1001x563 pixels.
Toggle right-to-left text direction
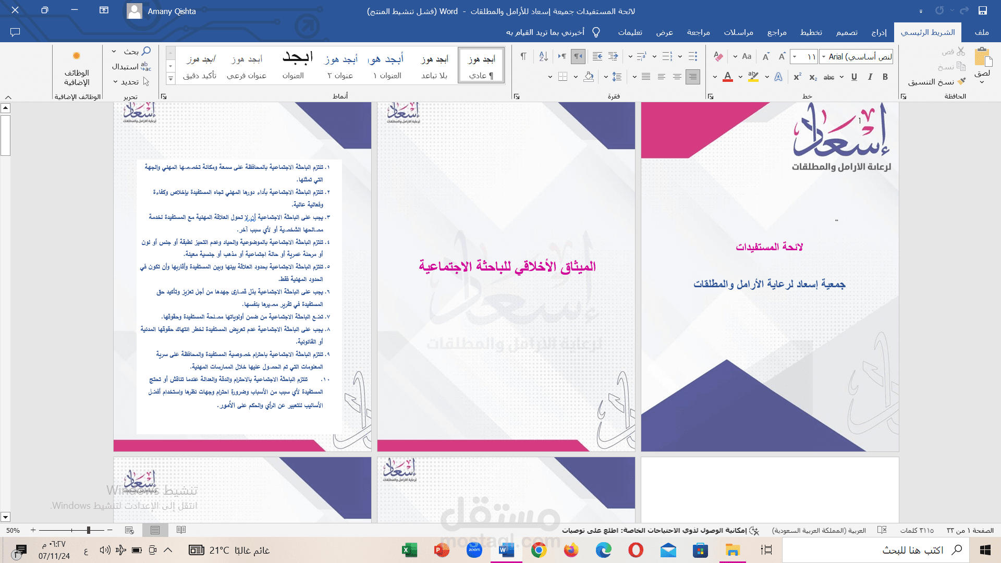(x=578, y=56)
